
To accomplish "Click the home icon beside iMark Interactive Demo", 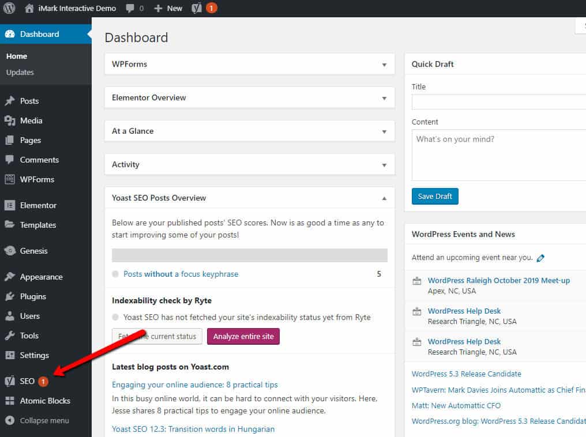I will pyautogui.click(x=29, y=8).
